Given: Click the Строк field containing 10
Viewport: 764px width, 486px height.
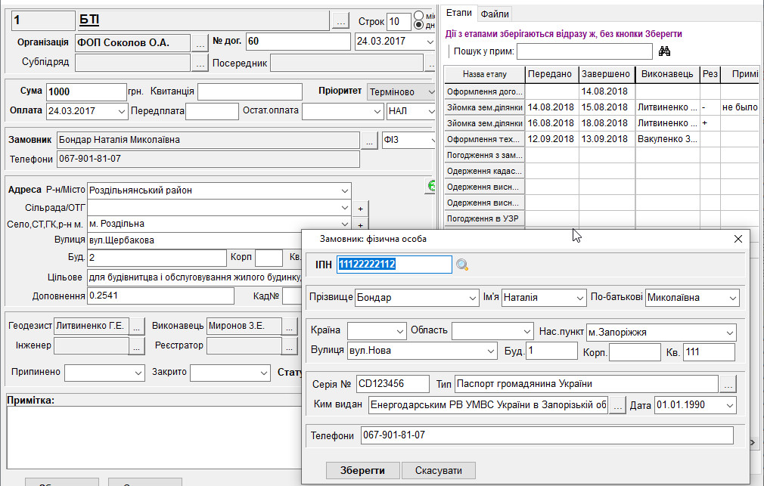Looking at the screenshot, I should [399, 21].
